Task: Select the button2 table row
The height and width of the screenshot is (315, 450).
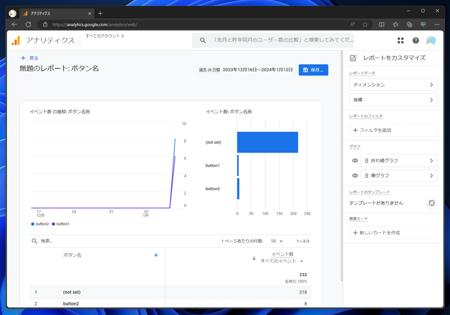Action: (x=171, y=303)
